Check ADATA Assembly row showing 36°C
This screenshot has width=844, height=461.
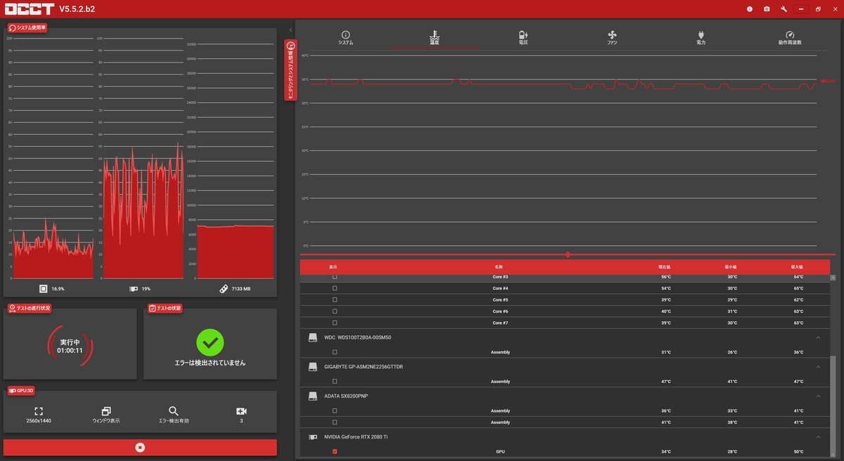[334, 410]
